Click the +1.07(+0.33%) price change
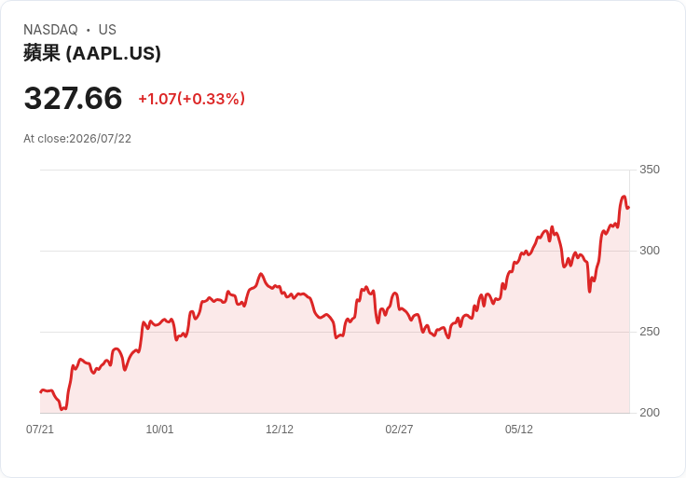The height and width of the screenshot is (478, 686). pos(192,99)
